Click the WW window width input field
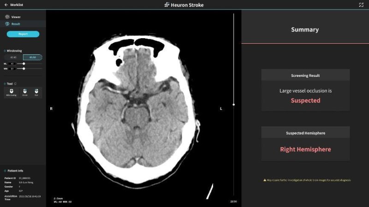Screen dimensions: 369x207 point(12,69)
